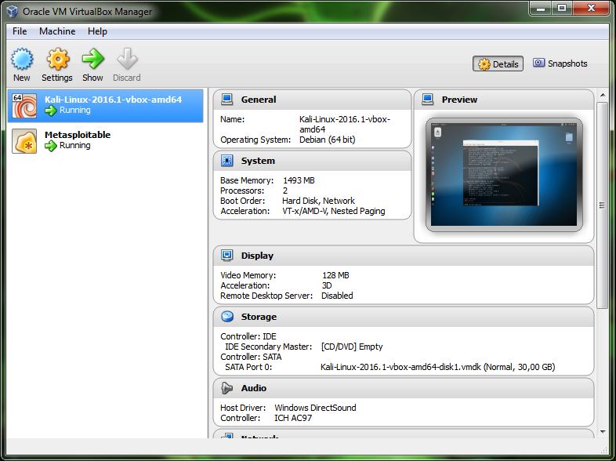Select Kali-Linux-2016.1-vbox-amd64 in VM list
This screenshot has width=616, height=461.
click(105, 105)
